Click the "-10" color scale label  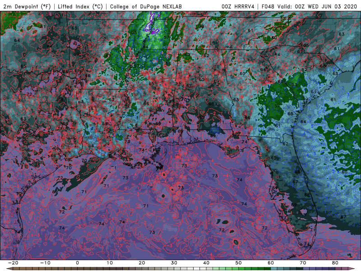coord(45,263)
